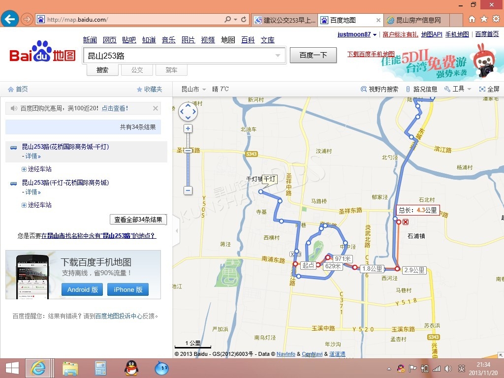Open the 收藏夹 favorites link

pyautogui.click(x=150, y=89)
